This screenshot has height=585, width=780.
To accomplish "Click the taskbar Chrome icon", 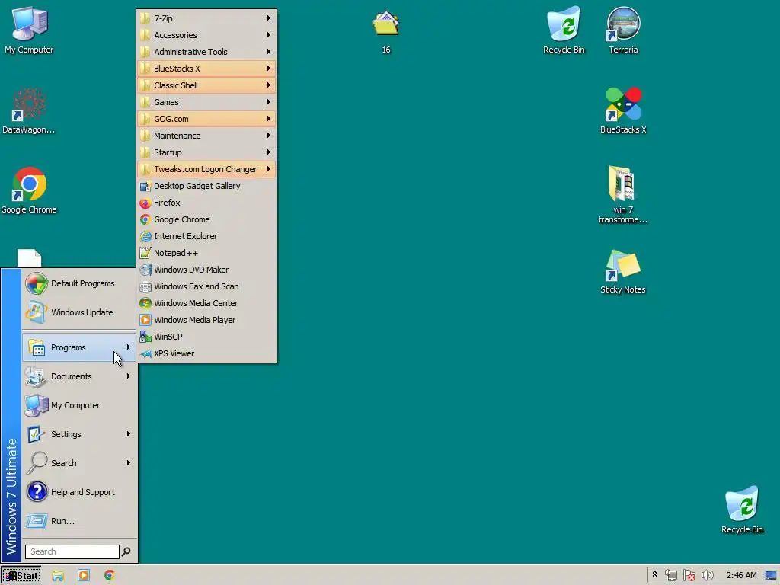I will 110,576.
